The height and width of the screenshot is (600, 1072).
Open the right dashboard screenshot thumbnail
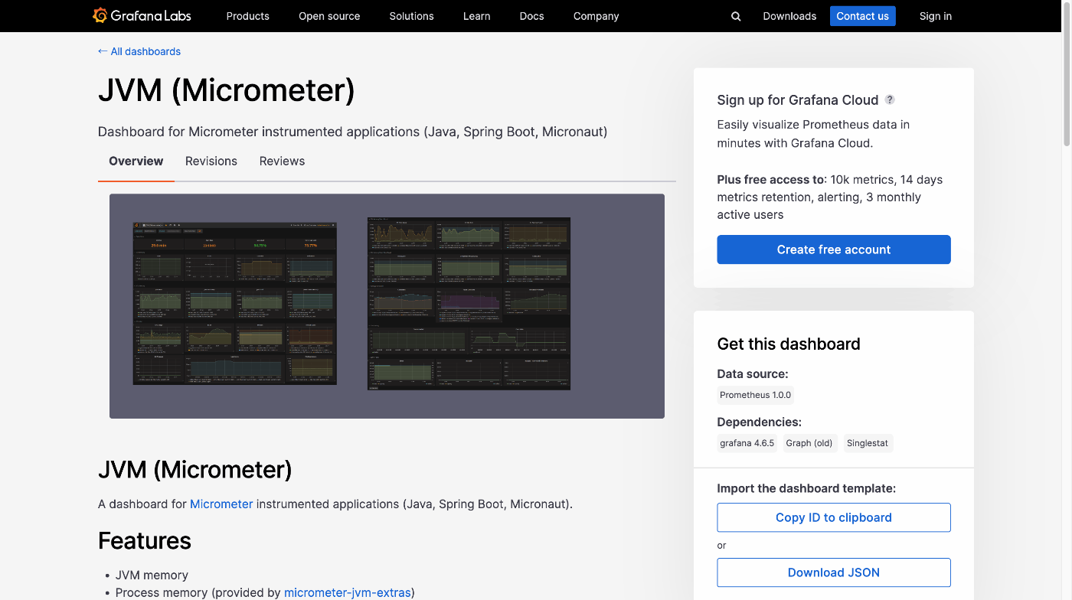pyautogui.click(x=469, y=304)
